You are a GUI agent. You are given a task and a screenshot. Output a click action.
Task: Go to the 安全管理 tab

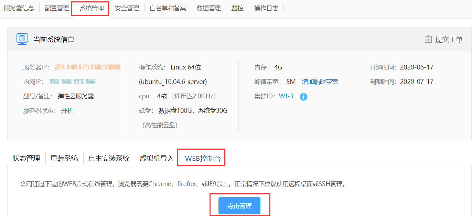(x=127, y=8)
